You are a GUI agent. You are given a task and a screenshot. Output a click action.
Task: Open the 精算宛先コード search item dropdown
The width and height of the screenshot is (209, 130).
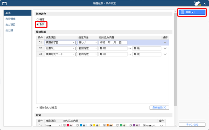60,54
